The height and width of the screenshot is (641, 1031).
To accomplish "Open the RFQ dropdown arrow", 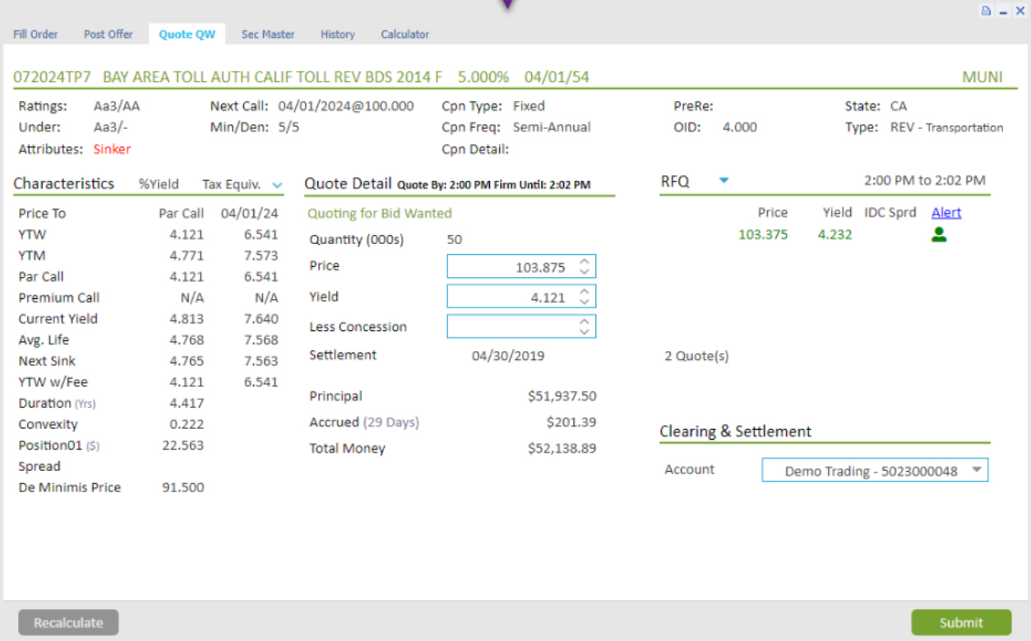I will (x=724, y=181).
